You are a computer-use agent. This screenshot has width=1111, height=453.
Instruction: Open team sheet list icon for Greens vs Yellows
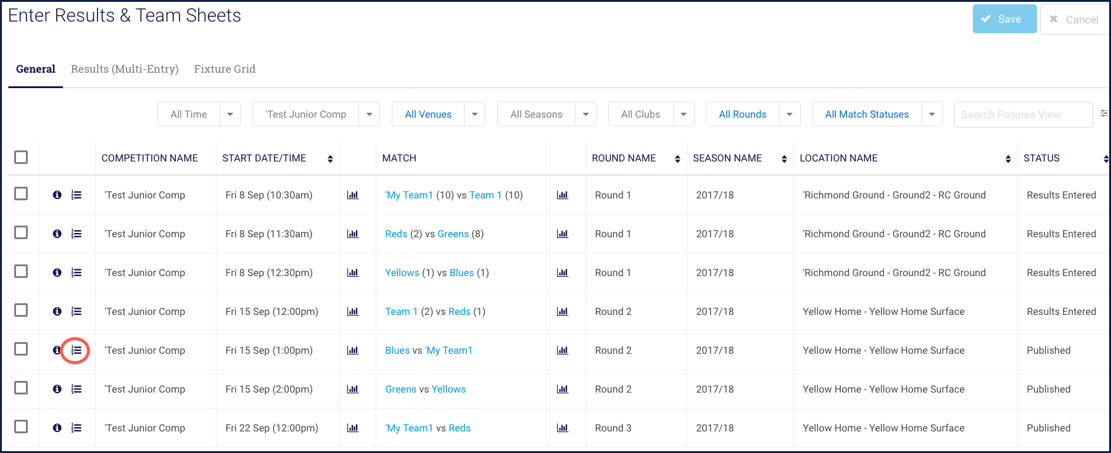coord(76,389)
